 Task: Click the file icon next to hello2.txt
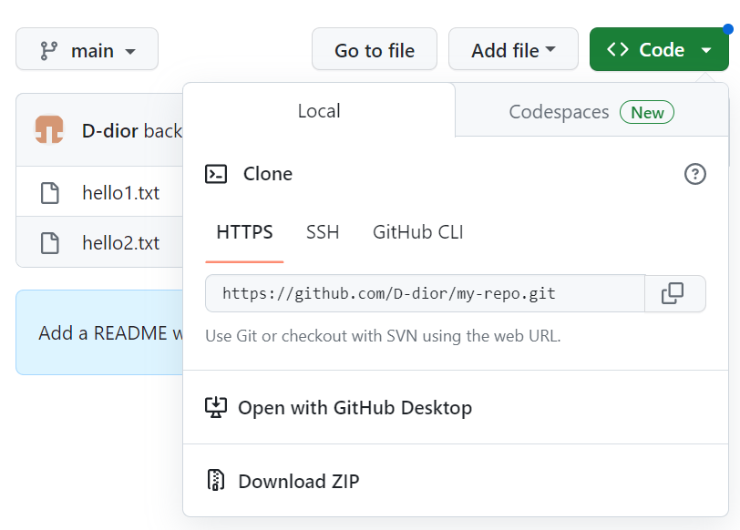(50, 243)
